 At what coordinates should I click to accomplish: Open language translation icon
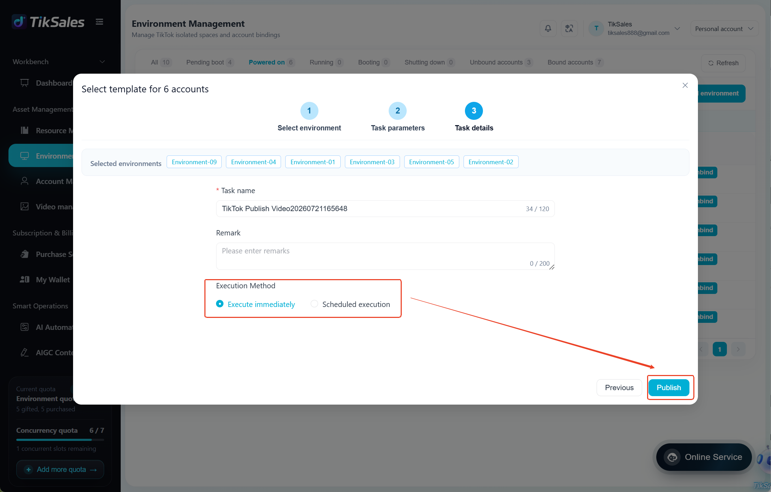point(569,29)
